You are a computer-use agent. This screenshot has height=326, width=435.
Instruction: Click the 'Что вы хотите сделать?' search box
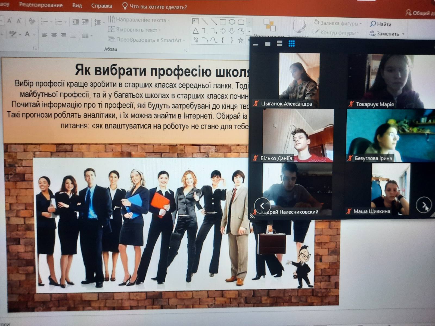pos(158,7)
